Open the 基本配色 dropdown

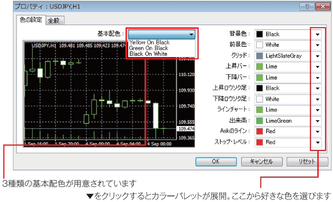pos(162,34)
